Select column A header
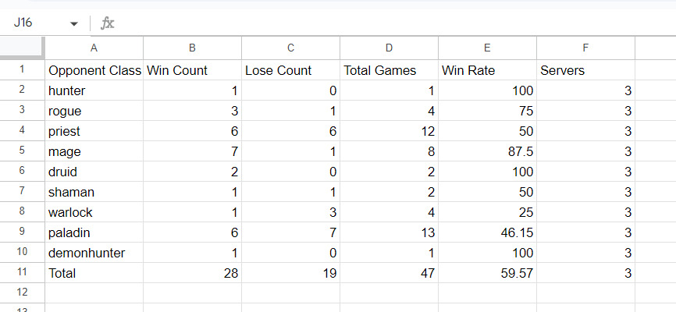The image size is (676, 312). coord(94,48)
